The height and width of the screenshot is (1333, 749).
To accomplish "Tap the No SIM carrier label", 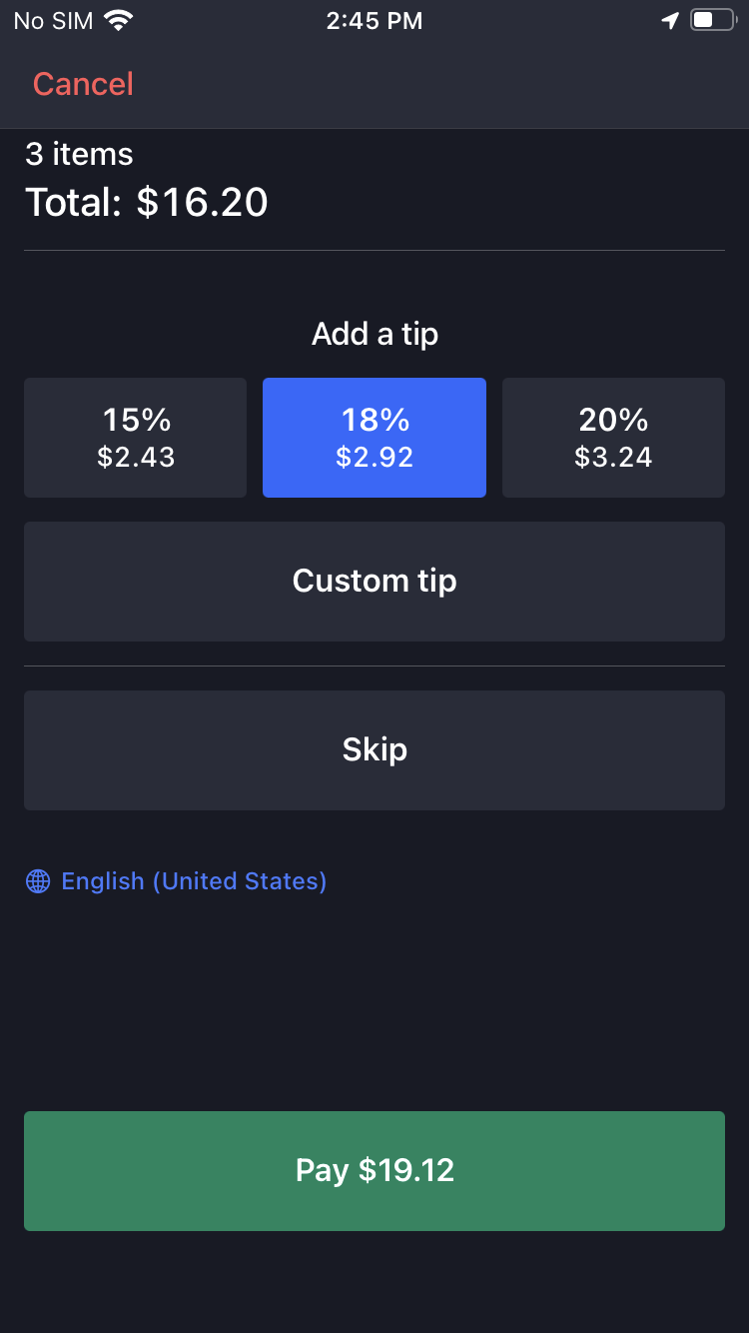I will click(x=52, y=20).
